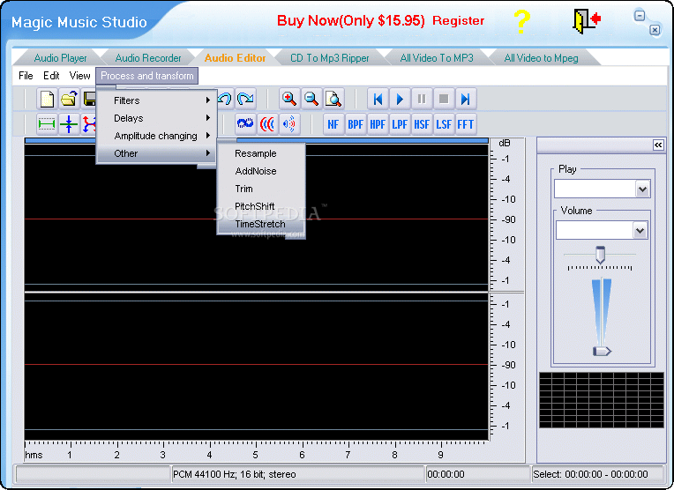Click the Buy Now (Only $15.95) link
The image size is (674, 490).
tap(351, 20)
